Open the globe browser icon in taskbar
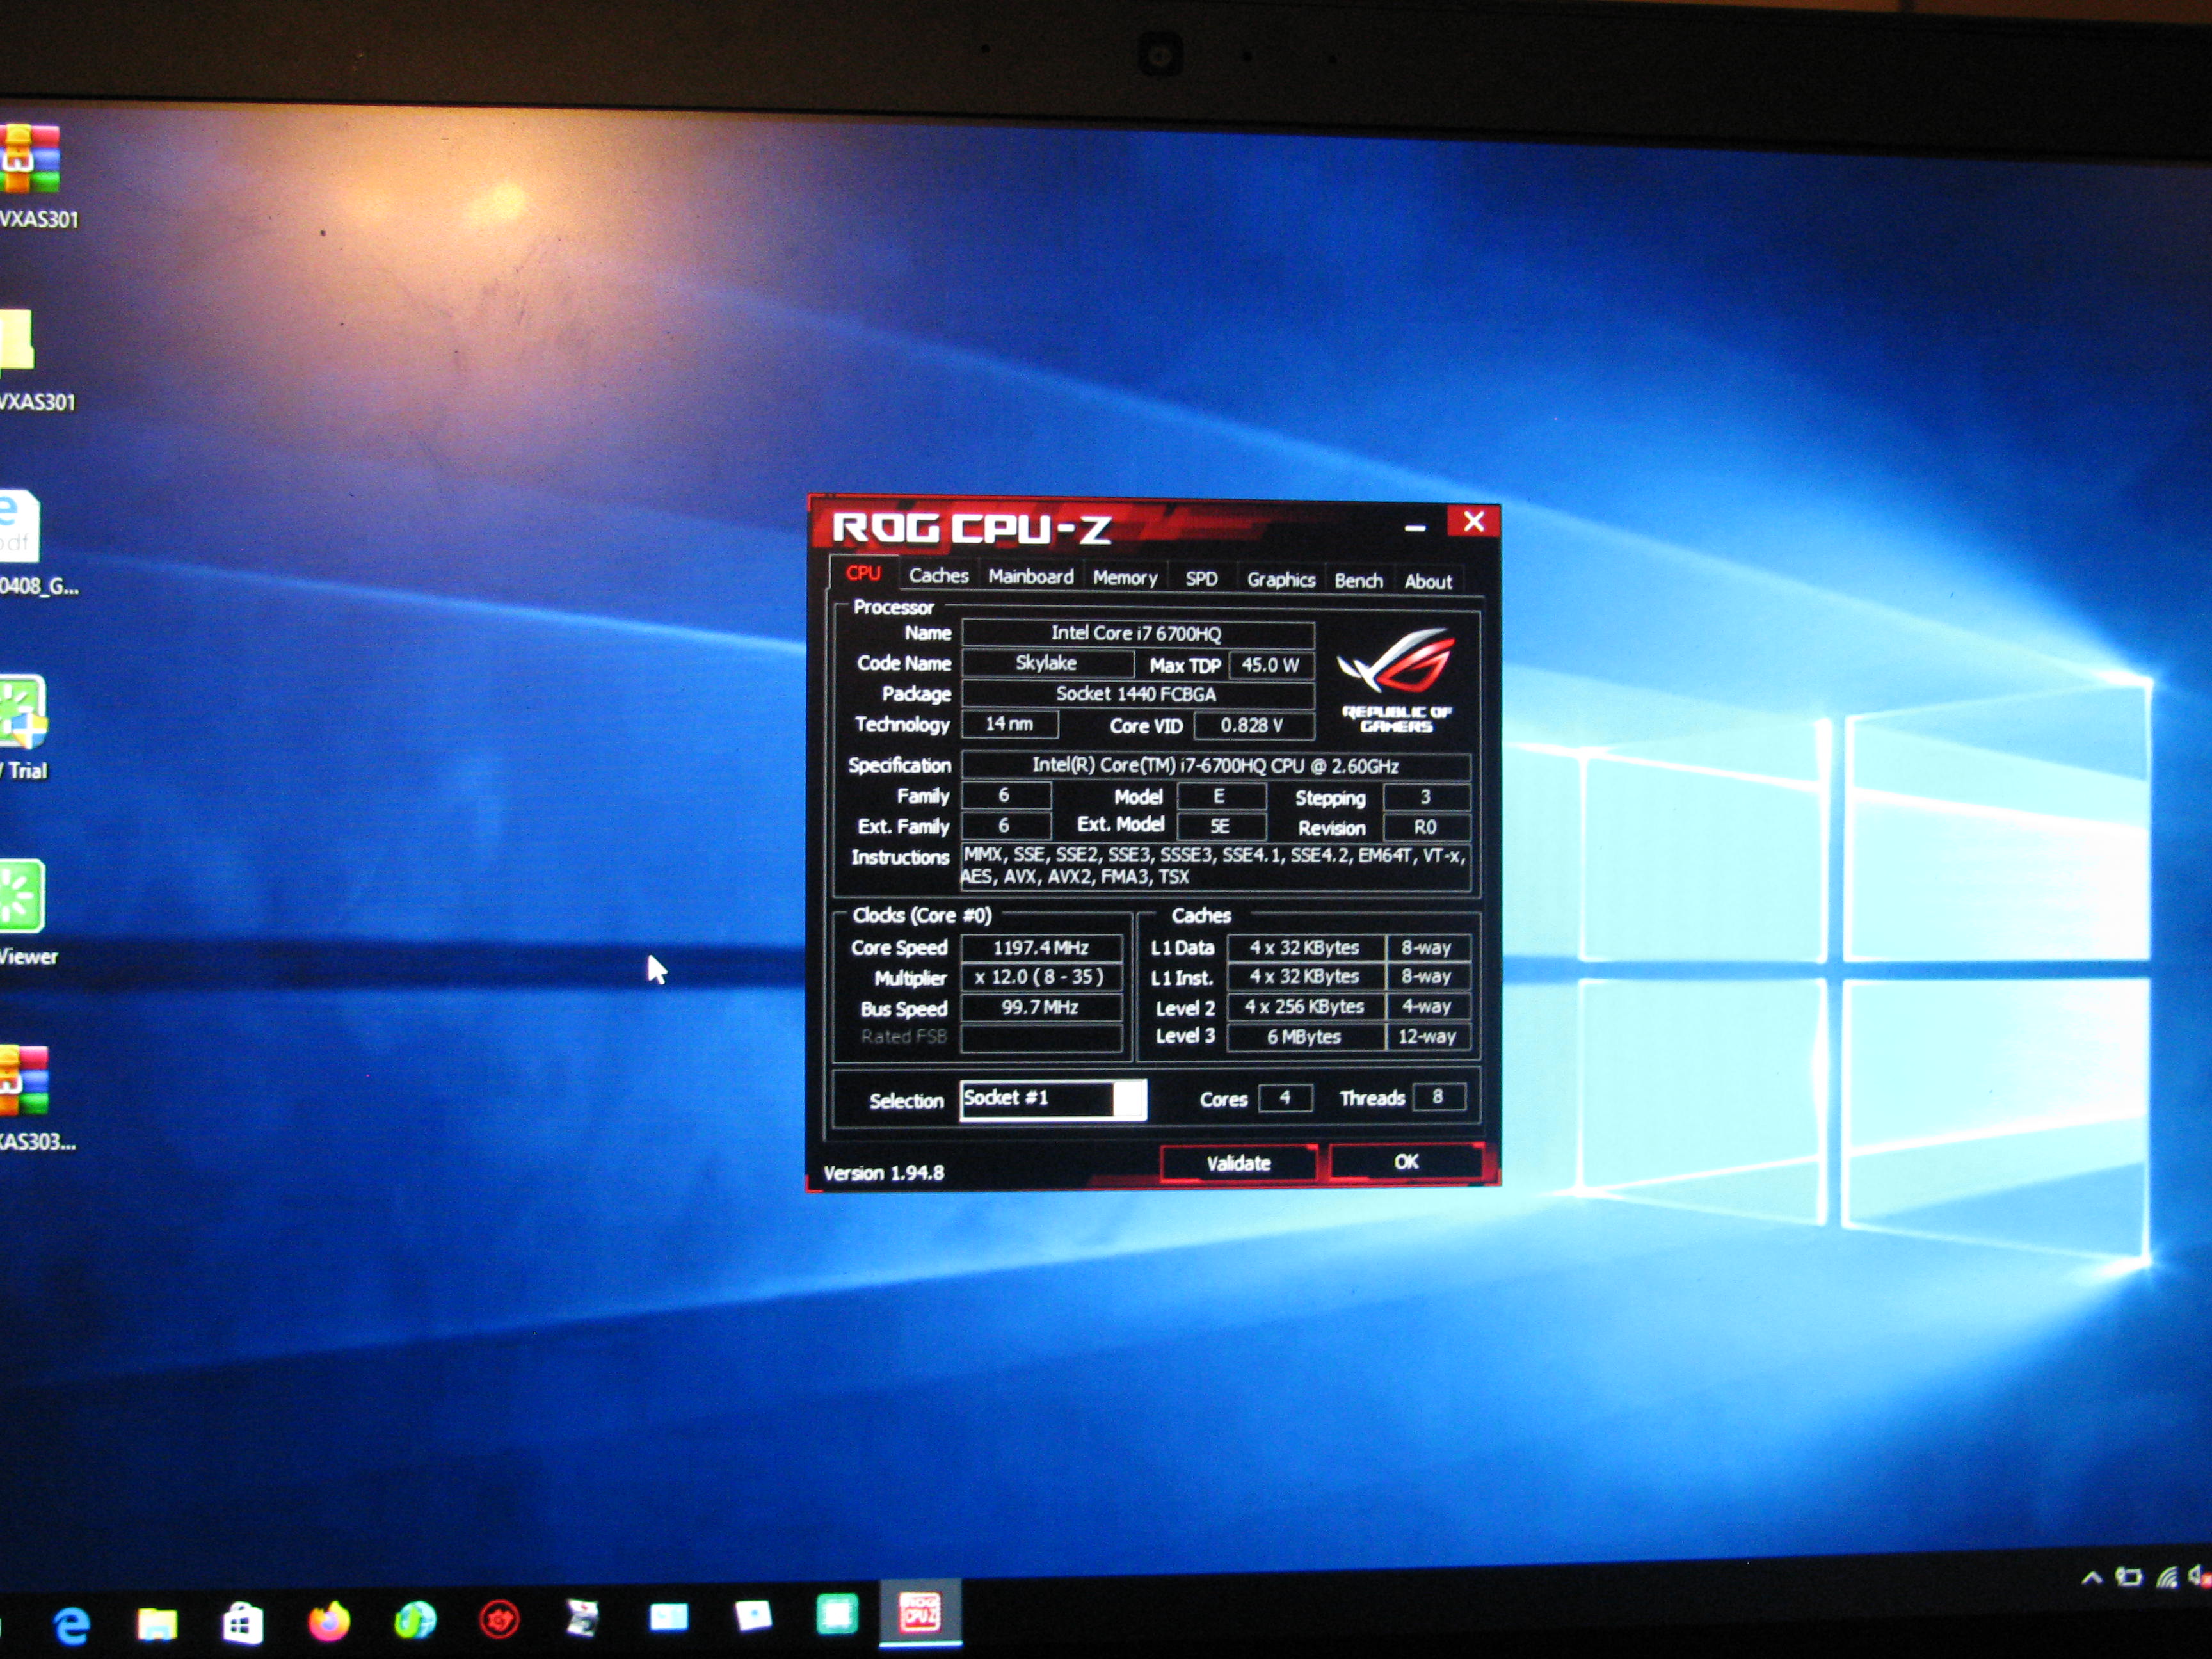 414,1620
